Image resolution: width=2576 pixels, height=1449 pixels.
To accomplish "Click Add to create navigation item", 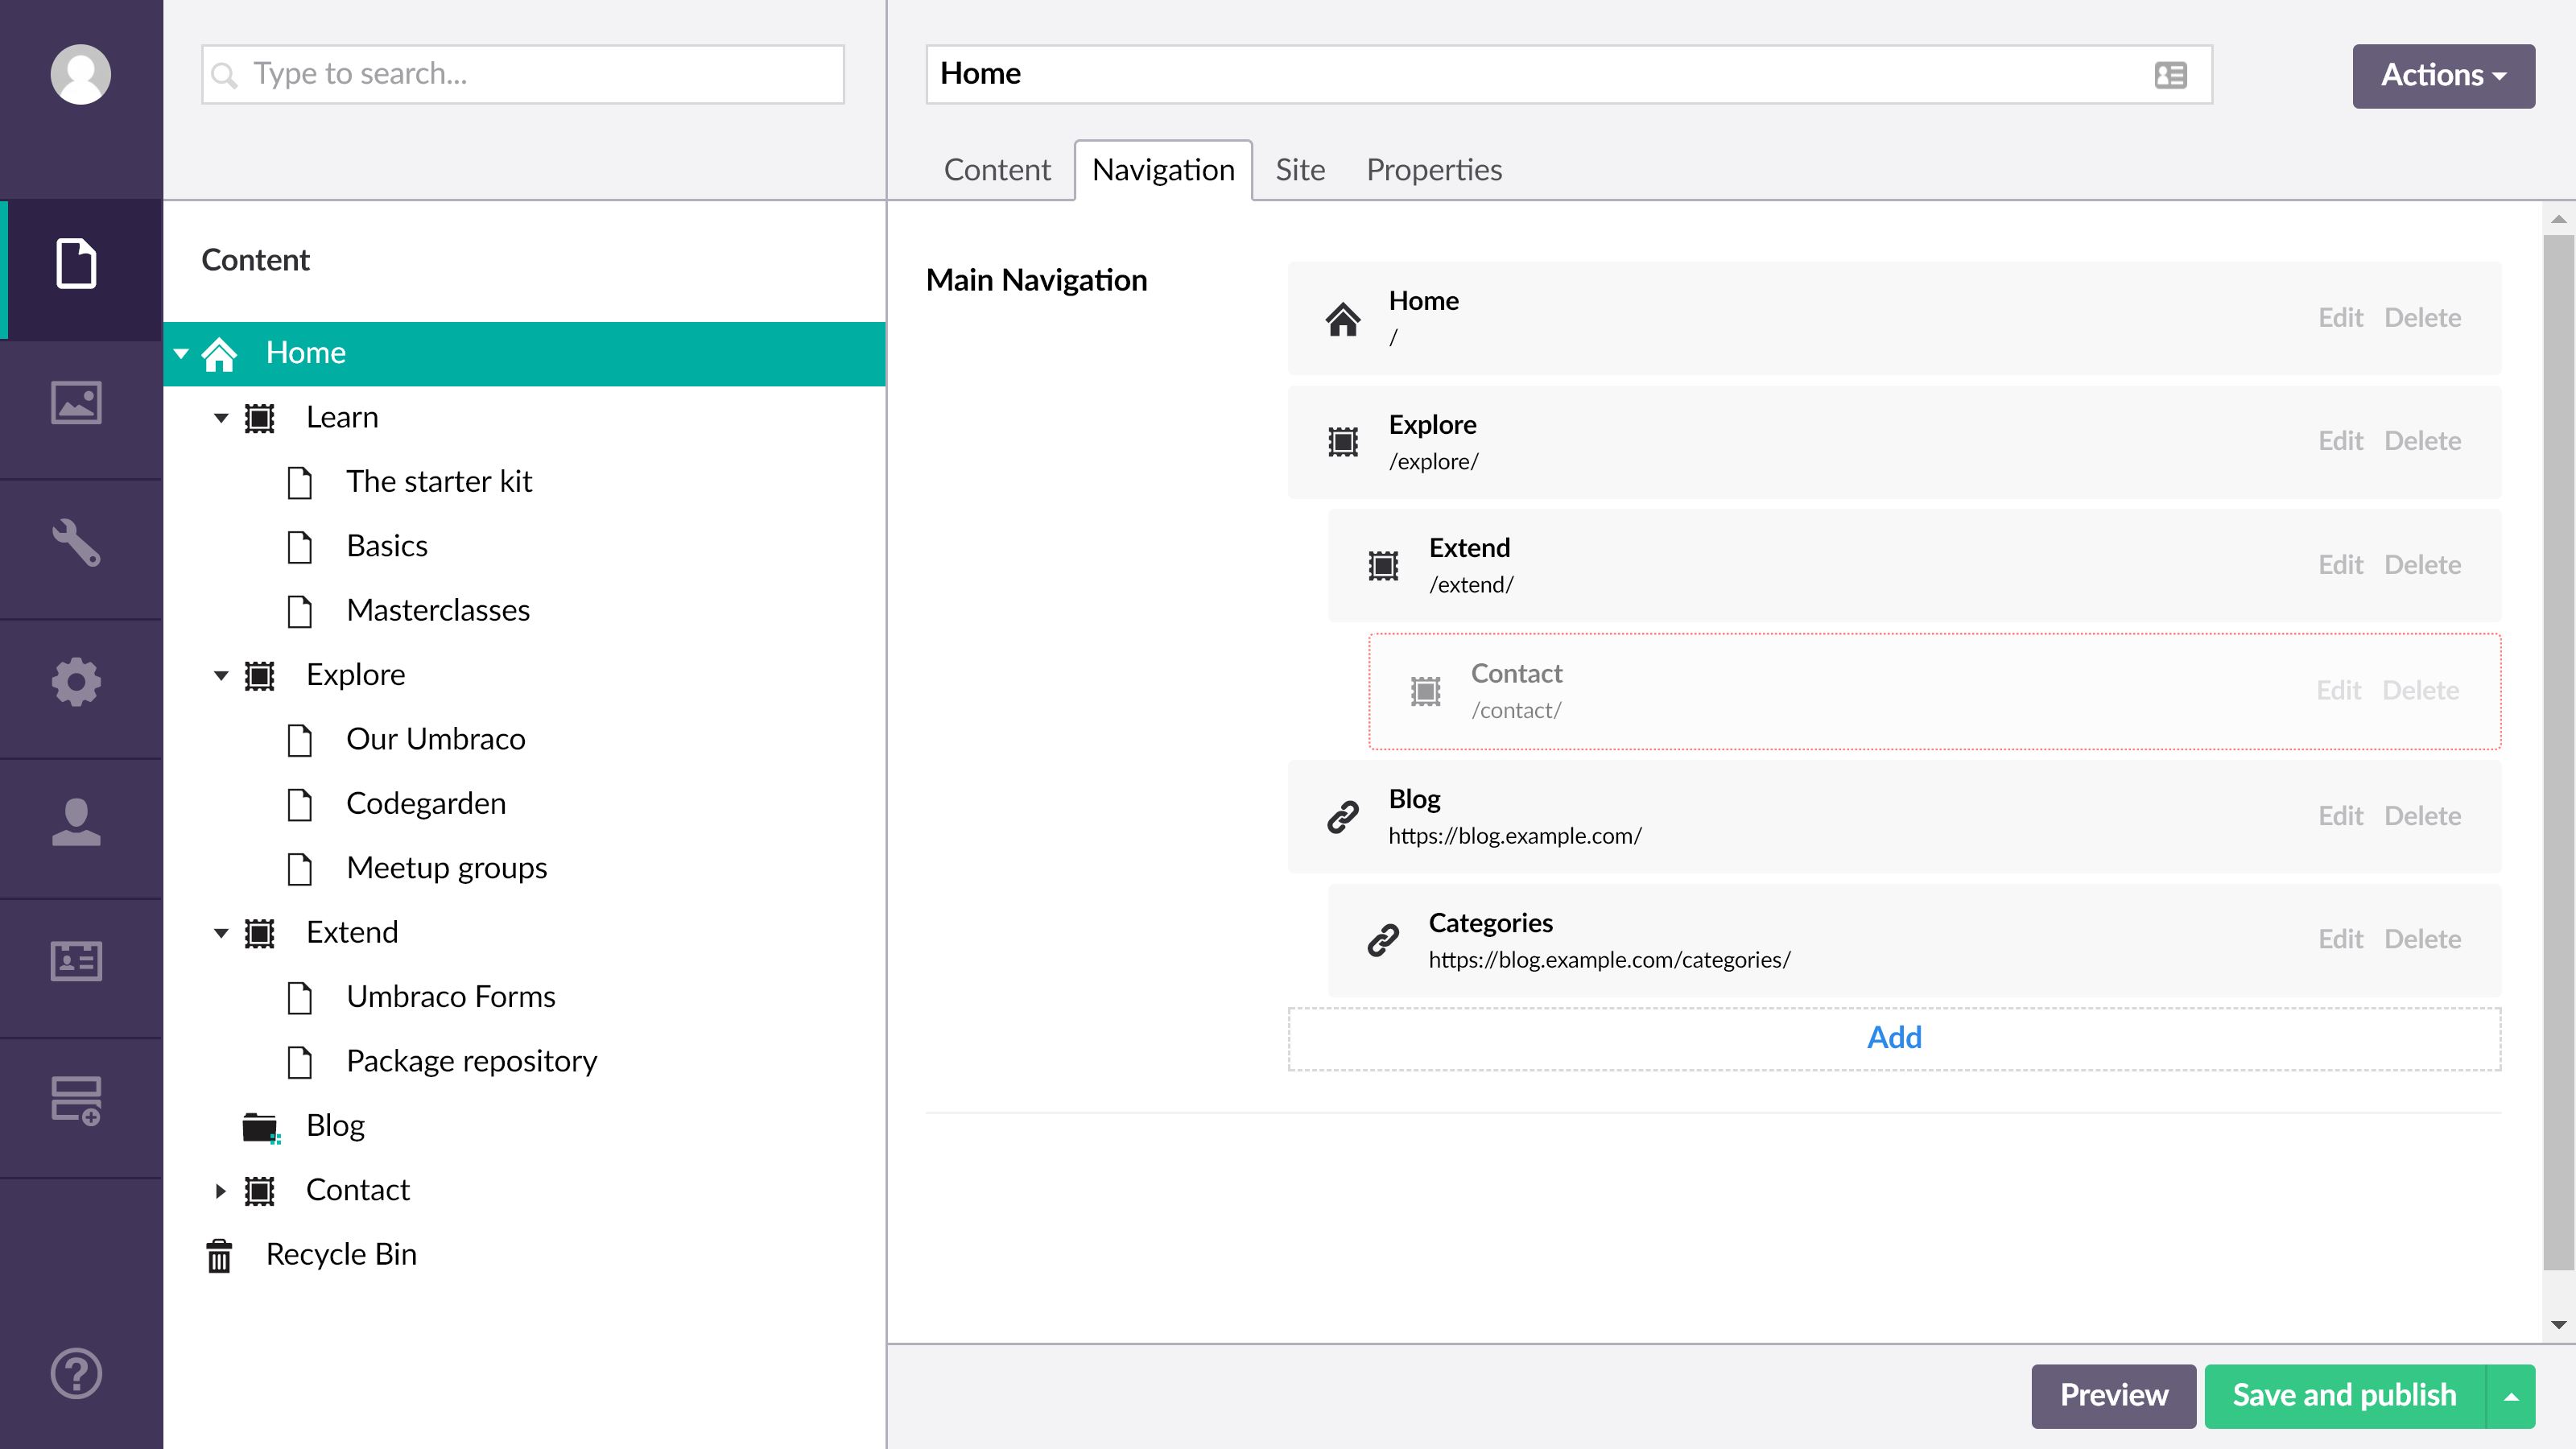I will [1893, 1038].
